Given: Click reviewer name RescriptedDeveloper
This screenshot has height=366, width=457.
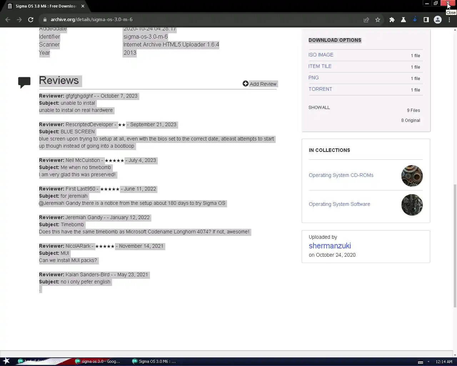Looking at the screenshot, I should click(x=89, y=124).
